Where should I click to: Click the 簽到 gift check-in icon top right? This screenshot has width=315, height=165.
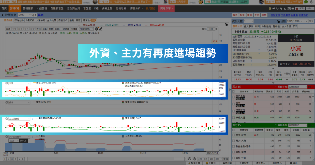[297, 8]
